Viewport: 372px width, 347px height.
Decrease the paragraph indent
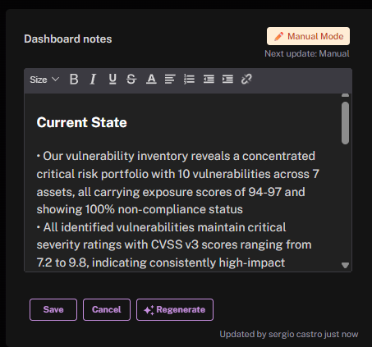209,80
